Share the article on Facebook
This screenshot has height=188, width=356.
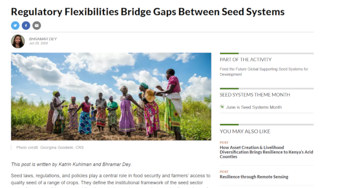coord(26,25)
